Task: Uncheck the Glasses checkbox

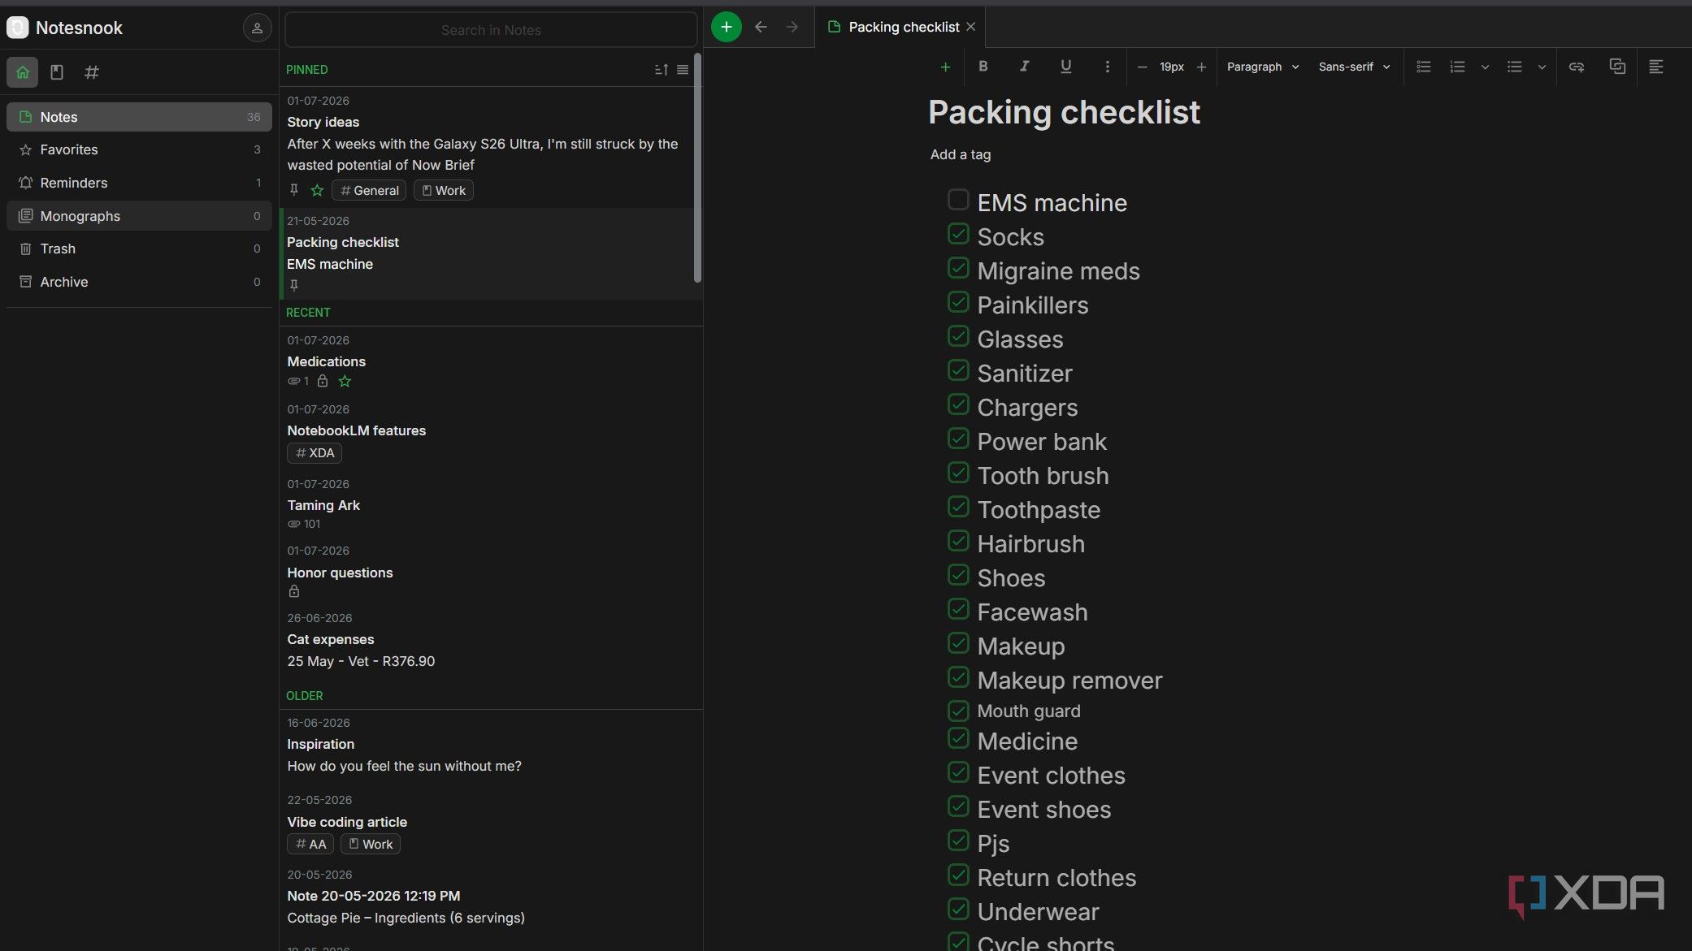Action: [958, 336]
